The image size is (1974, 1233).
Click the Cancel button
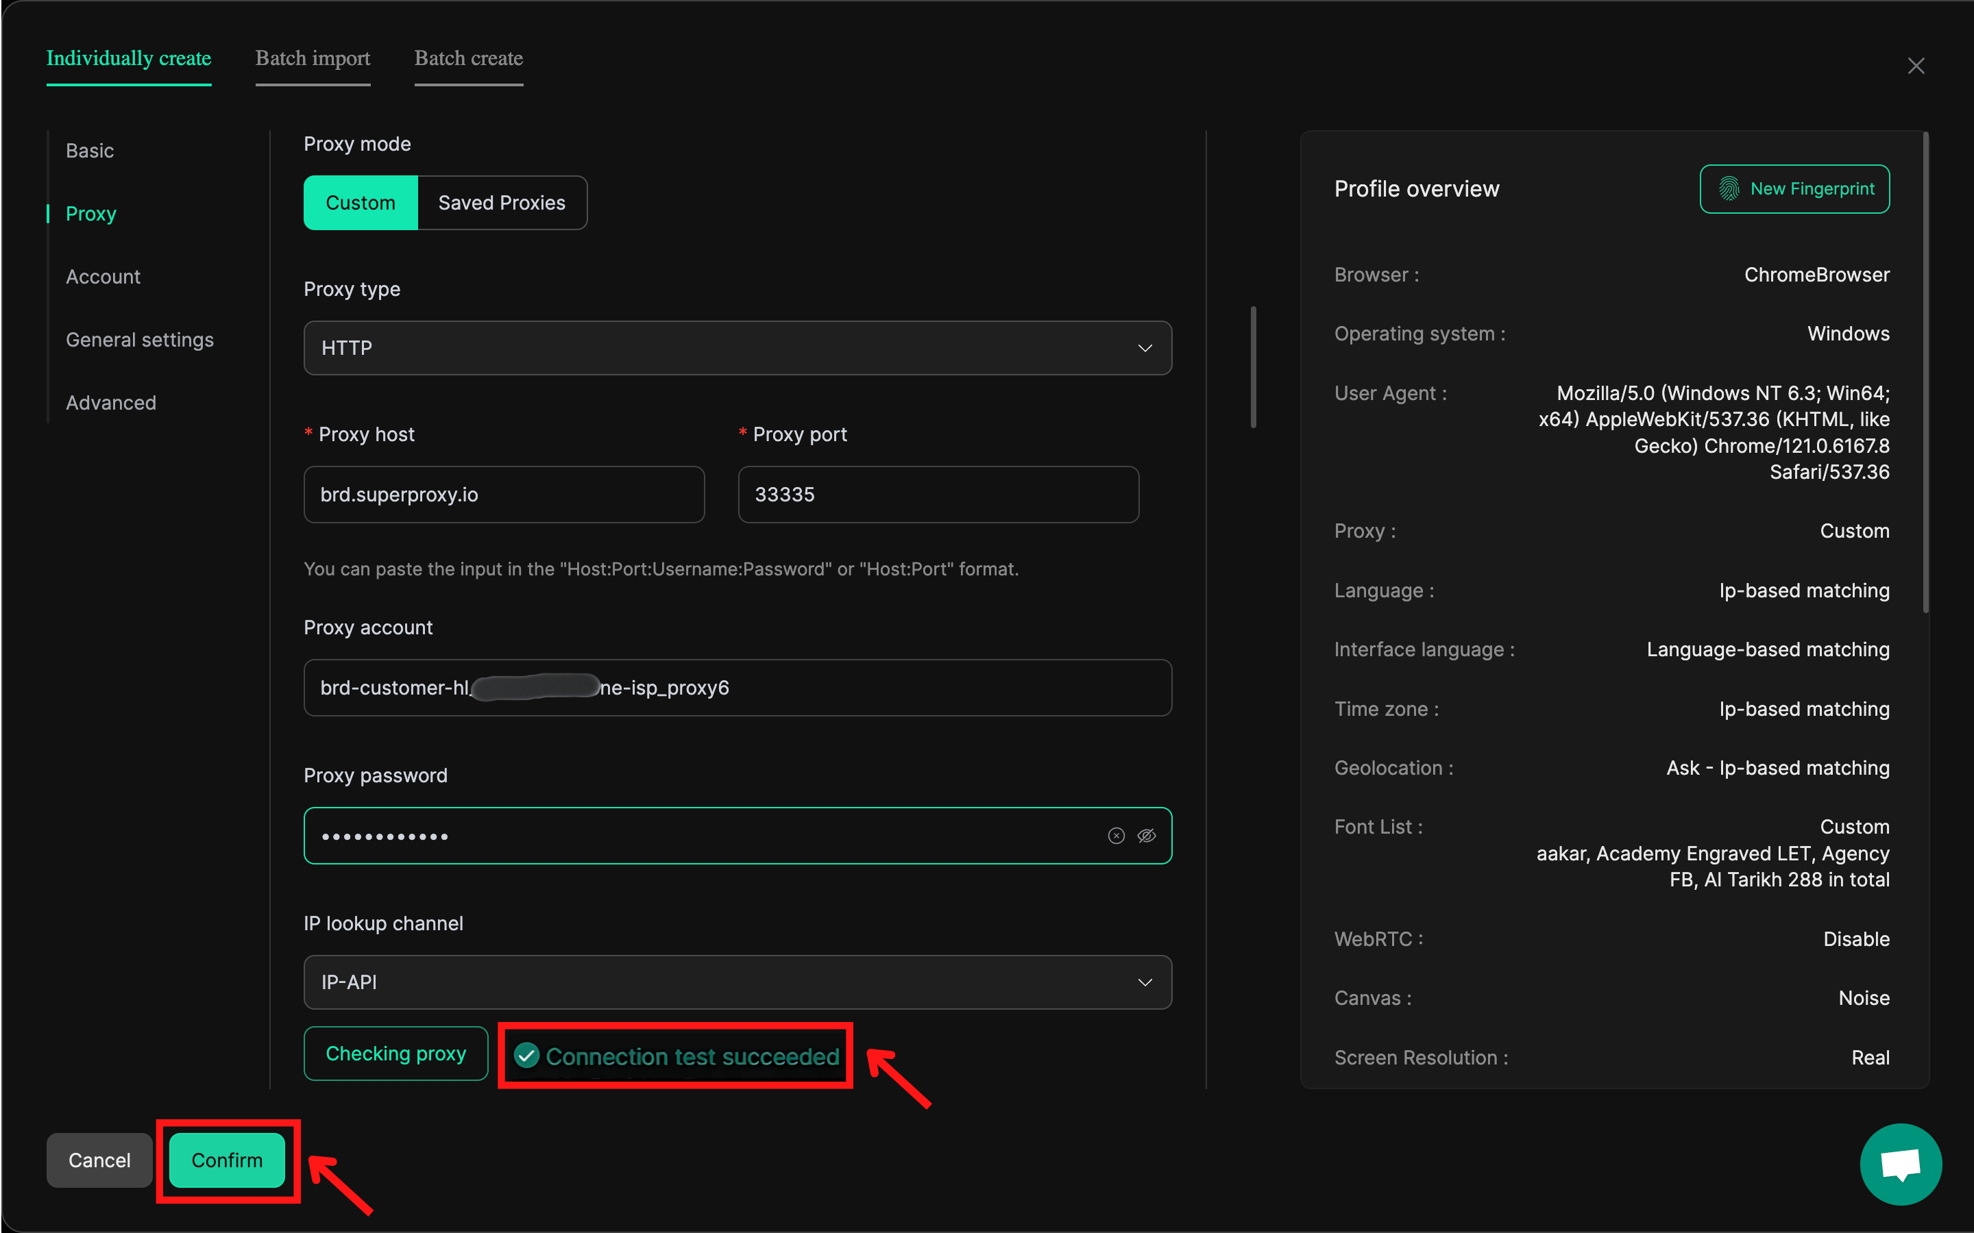click(x=99, y=1160)
